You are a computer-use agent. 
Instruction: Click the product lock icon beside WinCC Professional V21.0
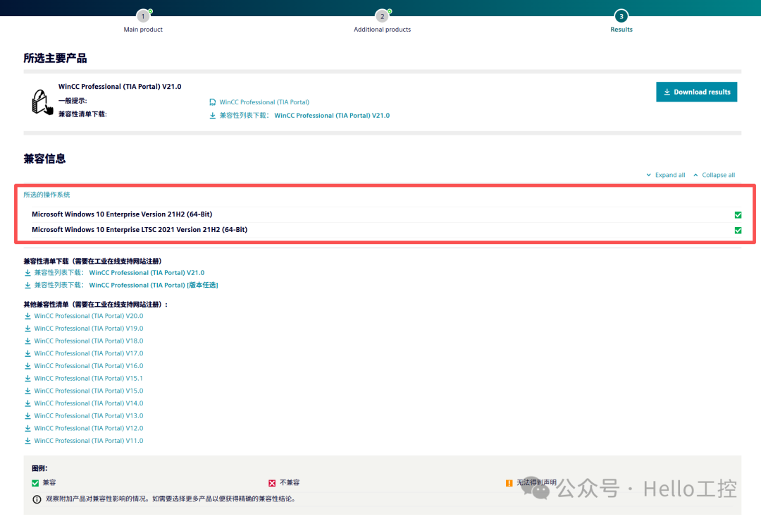click(x=42, y=102)
